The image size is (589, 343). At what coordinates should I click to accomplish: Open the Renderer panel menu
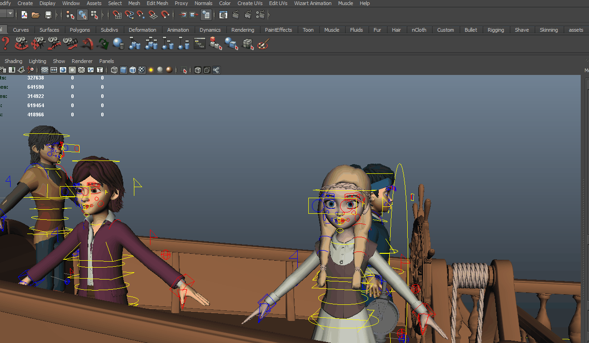[x=82, y=61]
